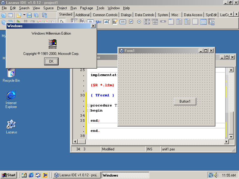Select the TMemo component icon
Image resolution: width=239 pixels, height=179 pixels.
click(115, 22)
